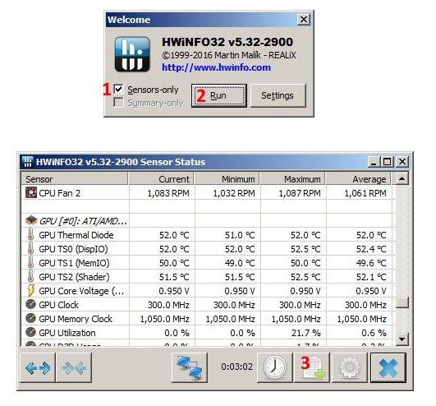This screenshot has height=406, width=436.
Task: Minimize the Sensor Status window
Action: tap(374, 162)
